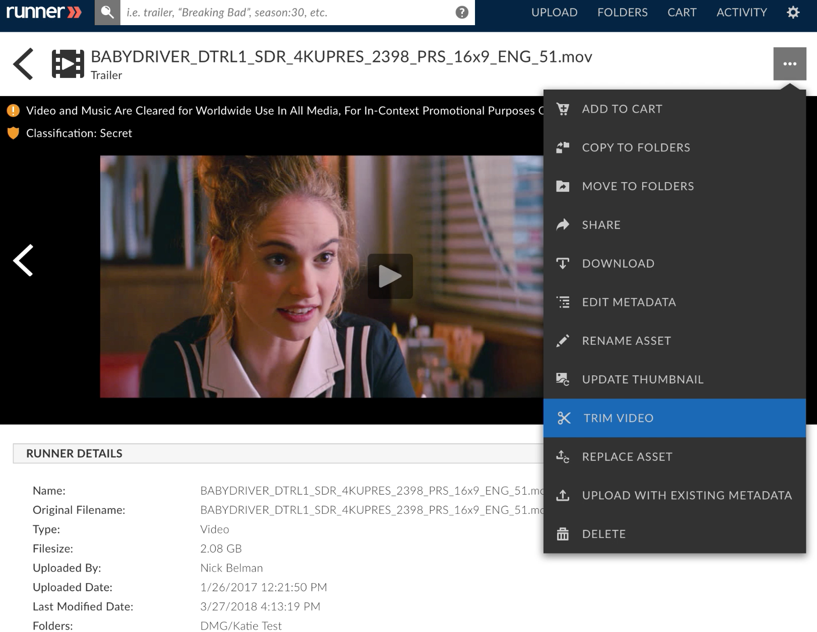
Task: Open the three-dot actions button
Action: [790, 64]
